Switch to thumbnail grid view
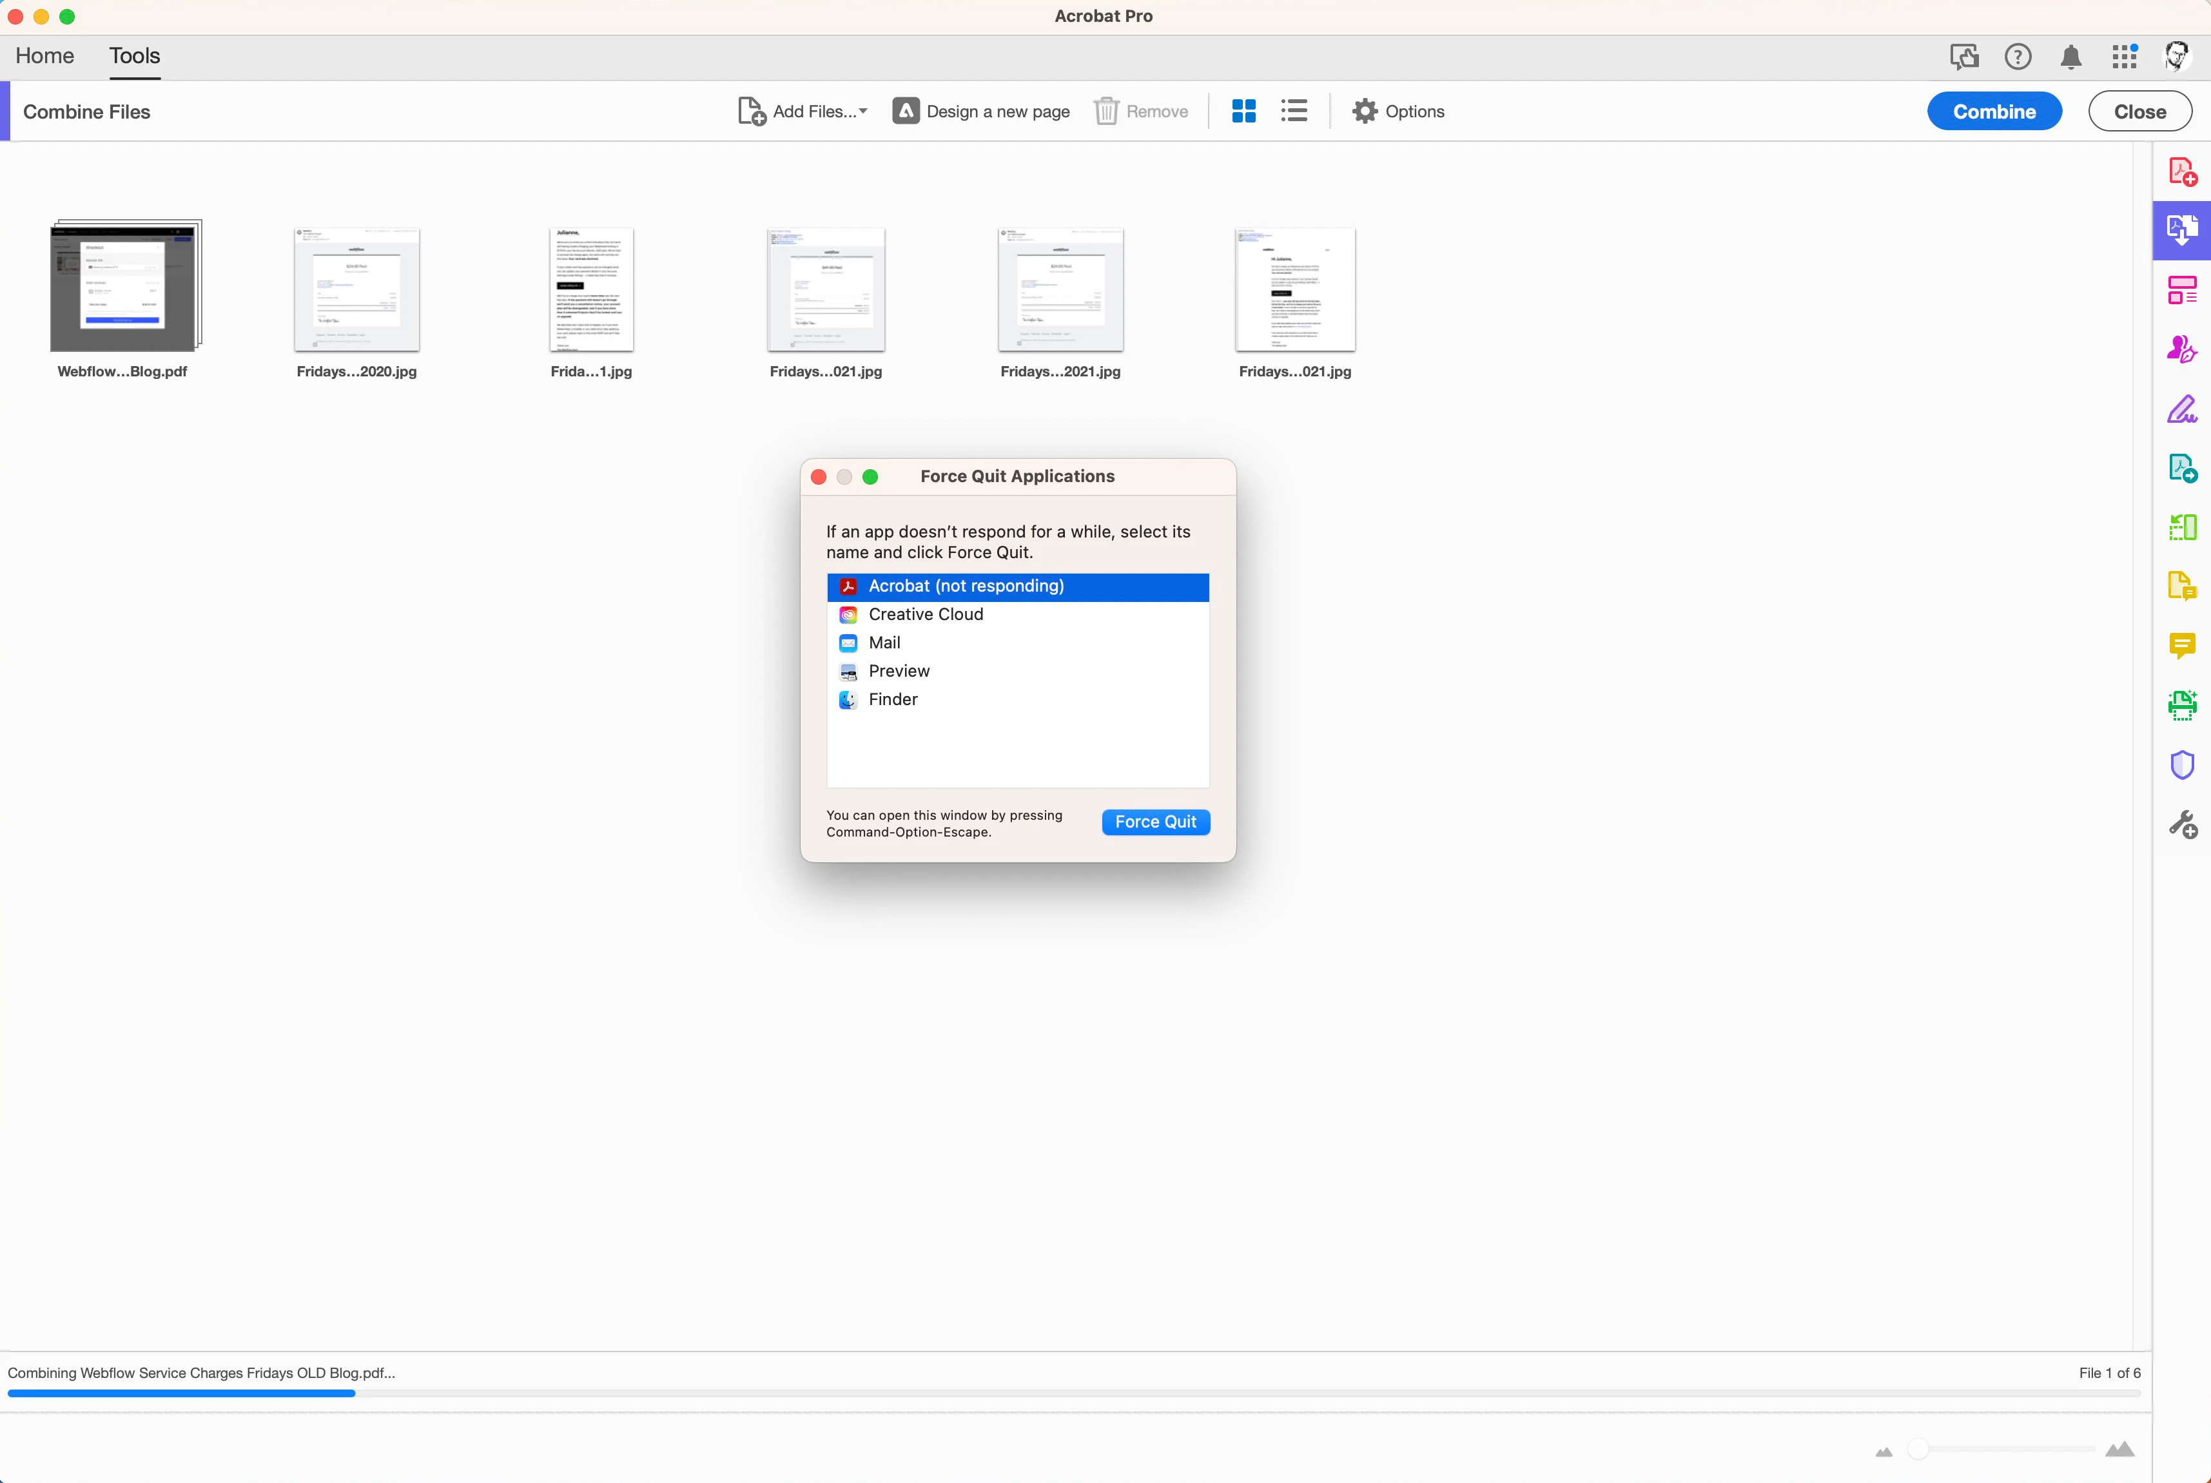 (x=1243, y=111)
